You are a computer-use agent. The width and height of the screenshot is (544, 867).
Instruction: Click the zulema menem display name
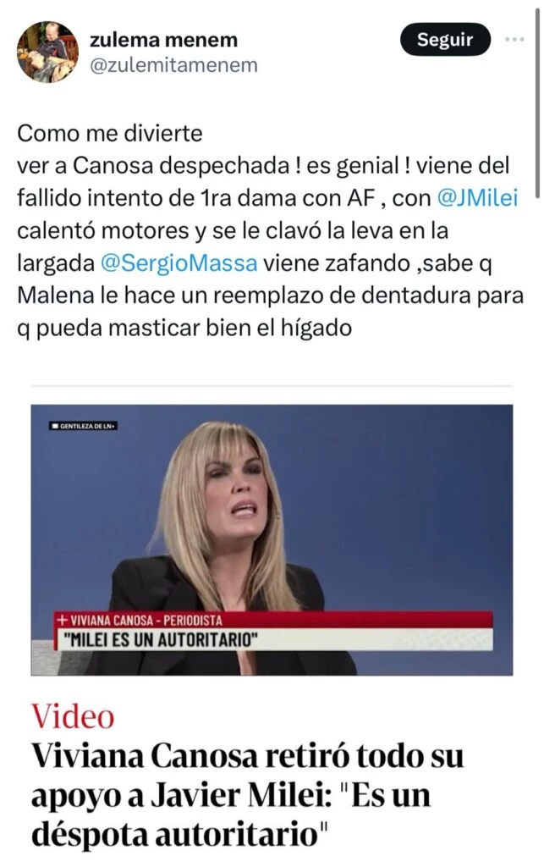coord(163,40)
